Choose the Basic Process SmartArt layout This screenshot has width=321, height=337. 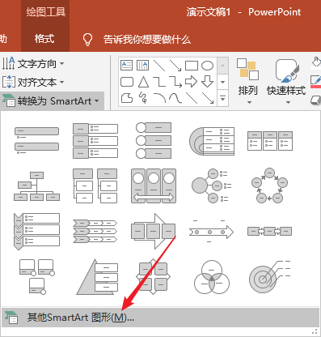click(x=270, y=231)
